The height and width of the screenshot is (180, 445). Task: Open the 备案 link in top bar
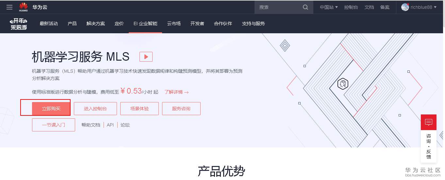[385, 7]
